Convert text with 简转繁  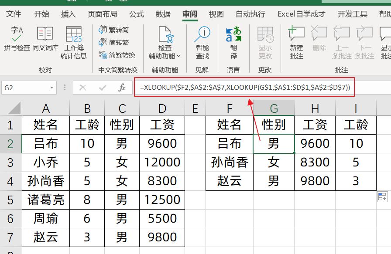click(x=114, y=42)
